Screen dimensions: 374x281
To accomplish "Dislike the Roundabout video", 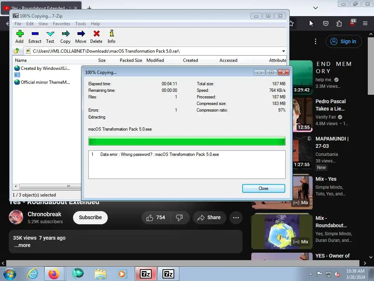I will pos(180,217).
